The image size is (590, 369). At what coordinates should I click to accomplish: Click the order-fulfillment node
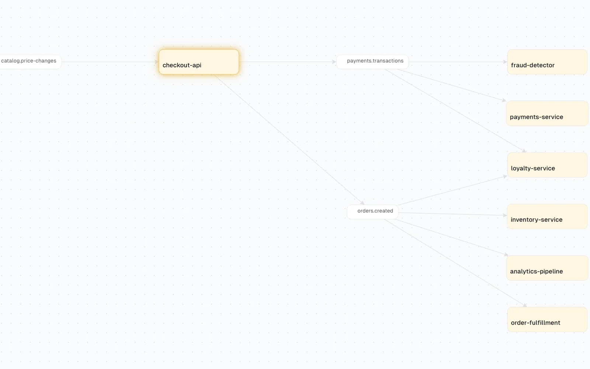[547, 320]
